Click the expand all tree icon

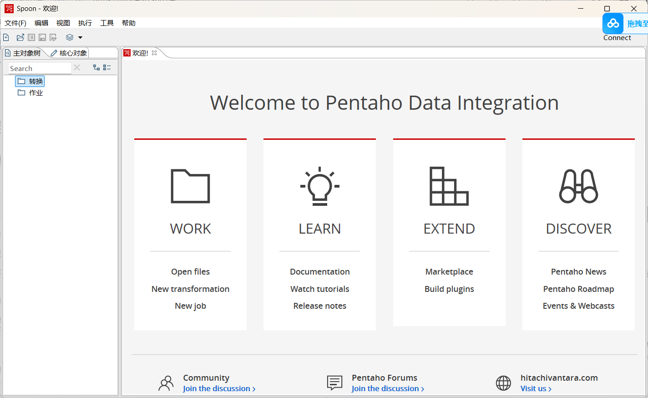(x=96, y=67)
